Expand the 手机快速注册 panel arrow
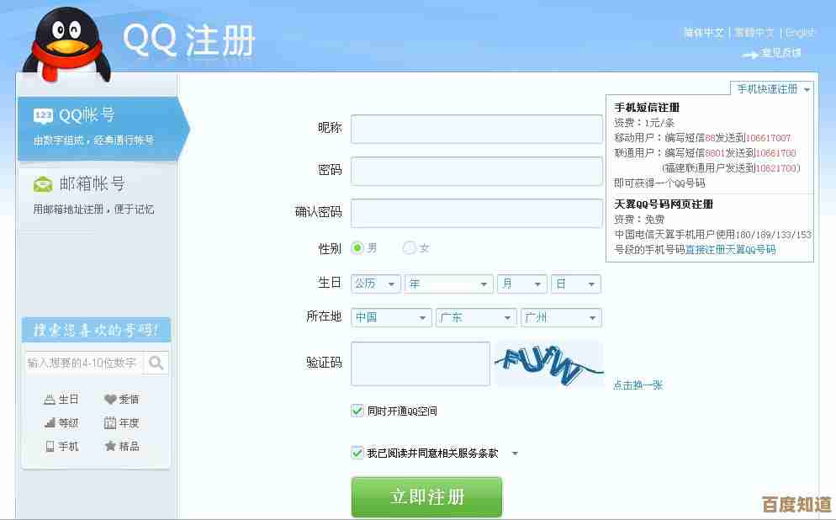The width and height of the screenshot is (836, 520). (807, 88)
